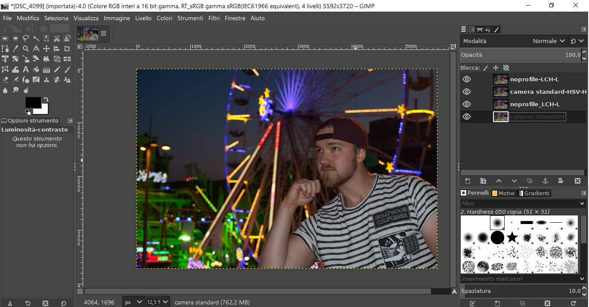Open the Colori menu
The height and width of the screenshot is (307, 589).
[x=164, y=18]
